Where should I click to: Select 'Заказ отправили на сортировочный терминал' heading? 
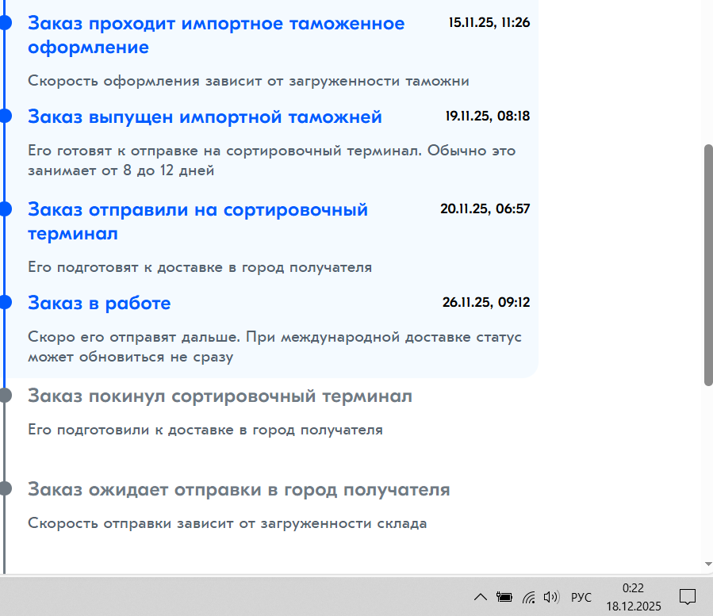197,222
